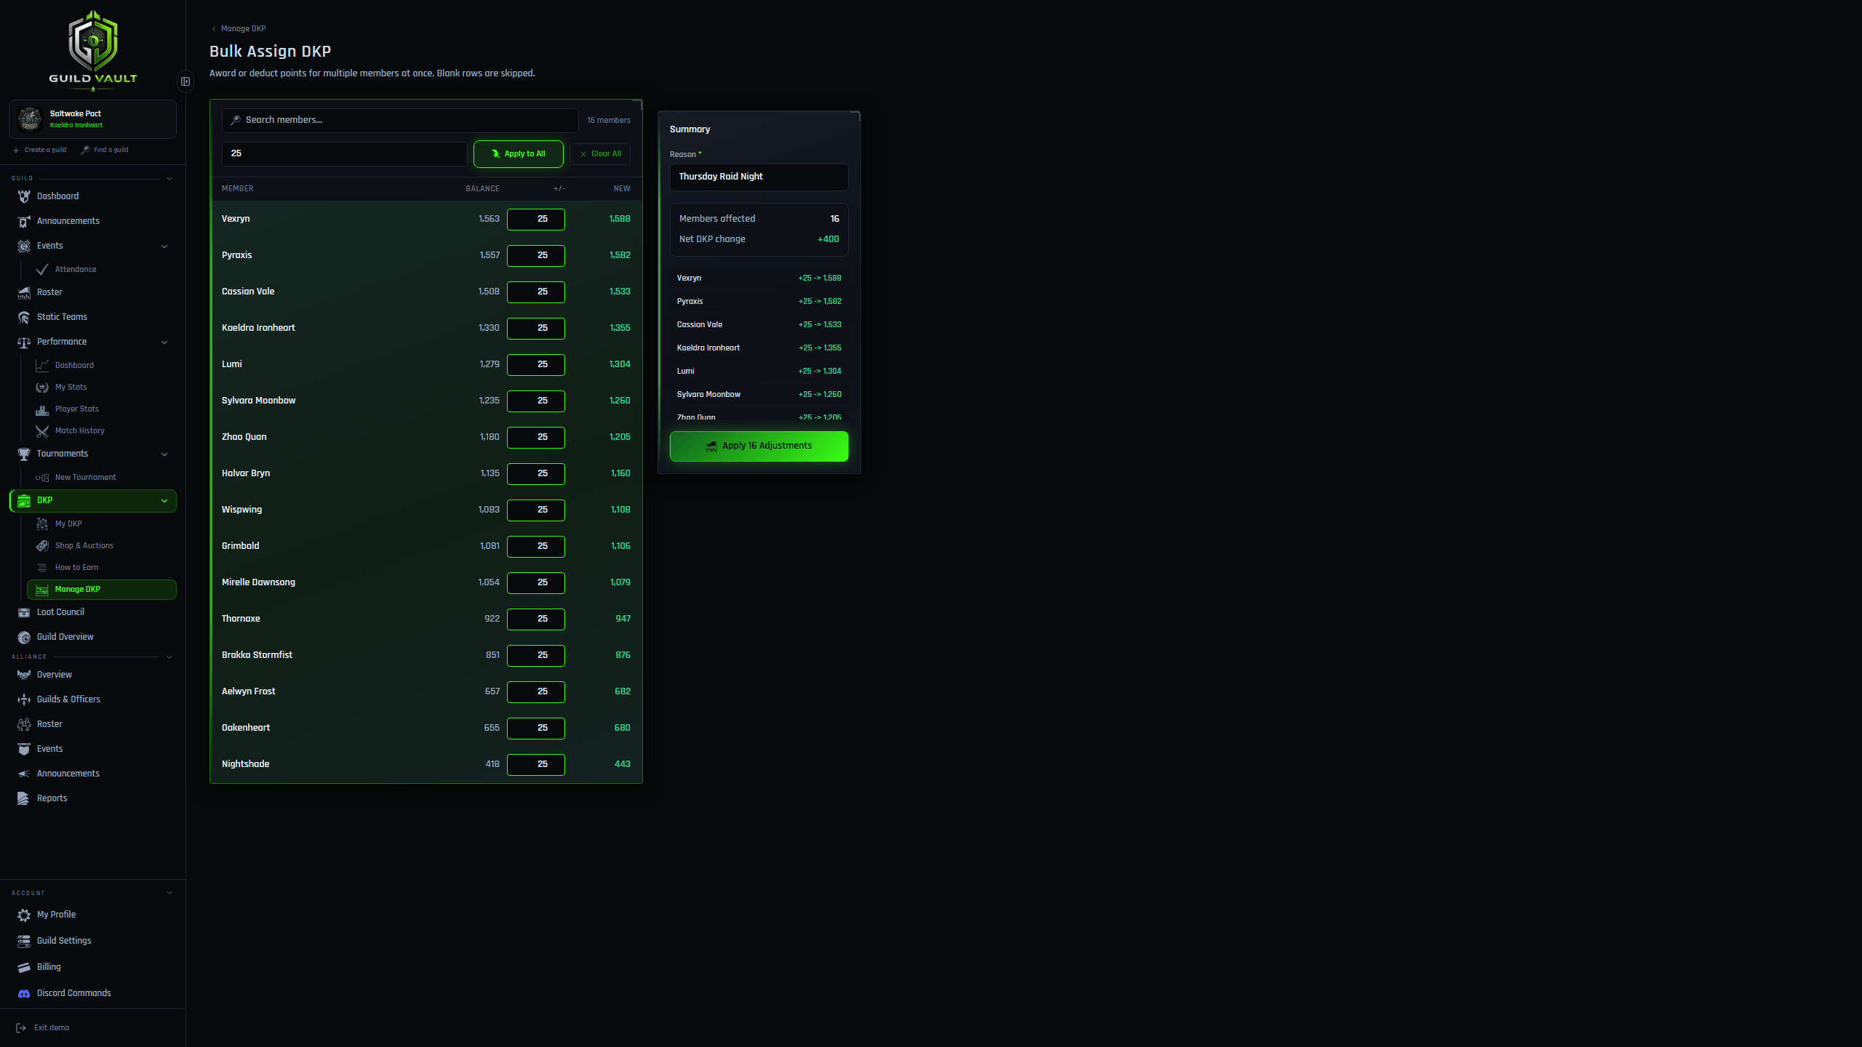Click the Apply to All button

point(519,154)
